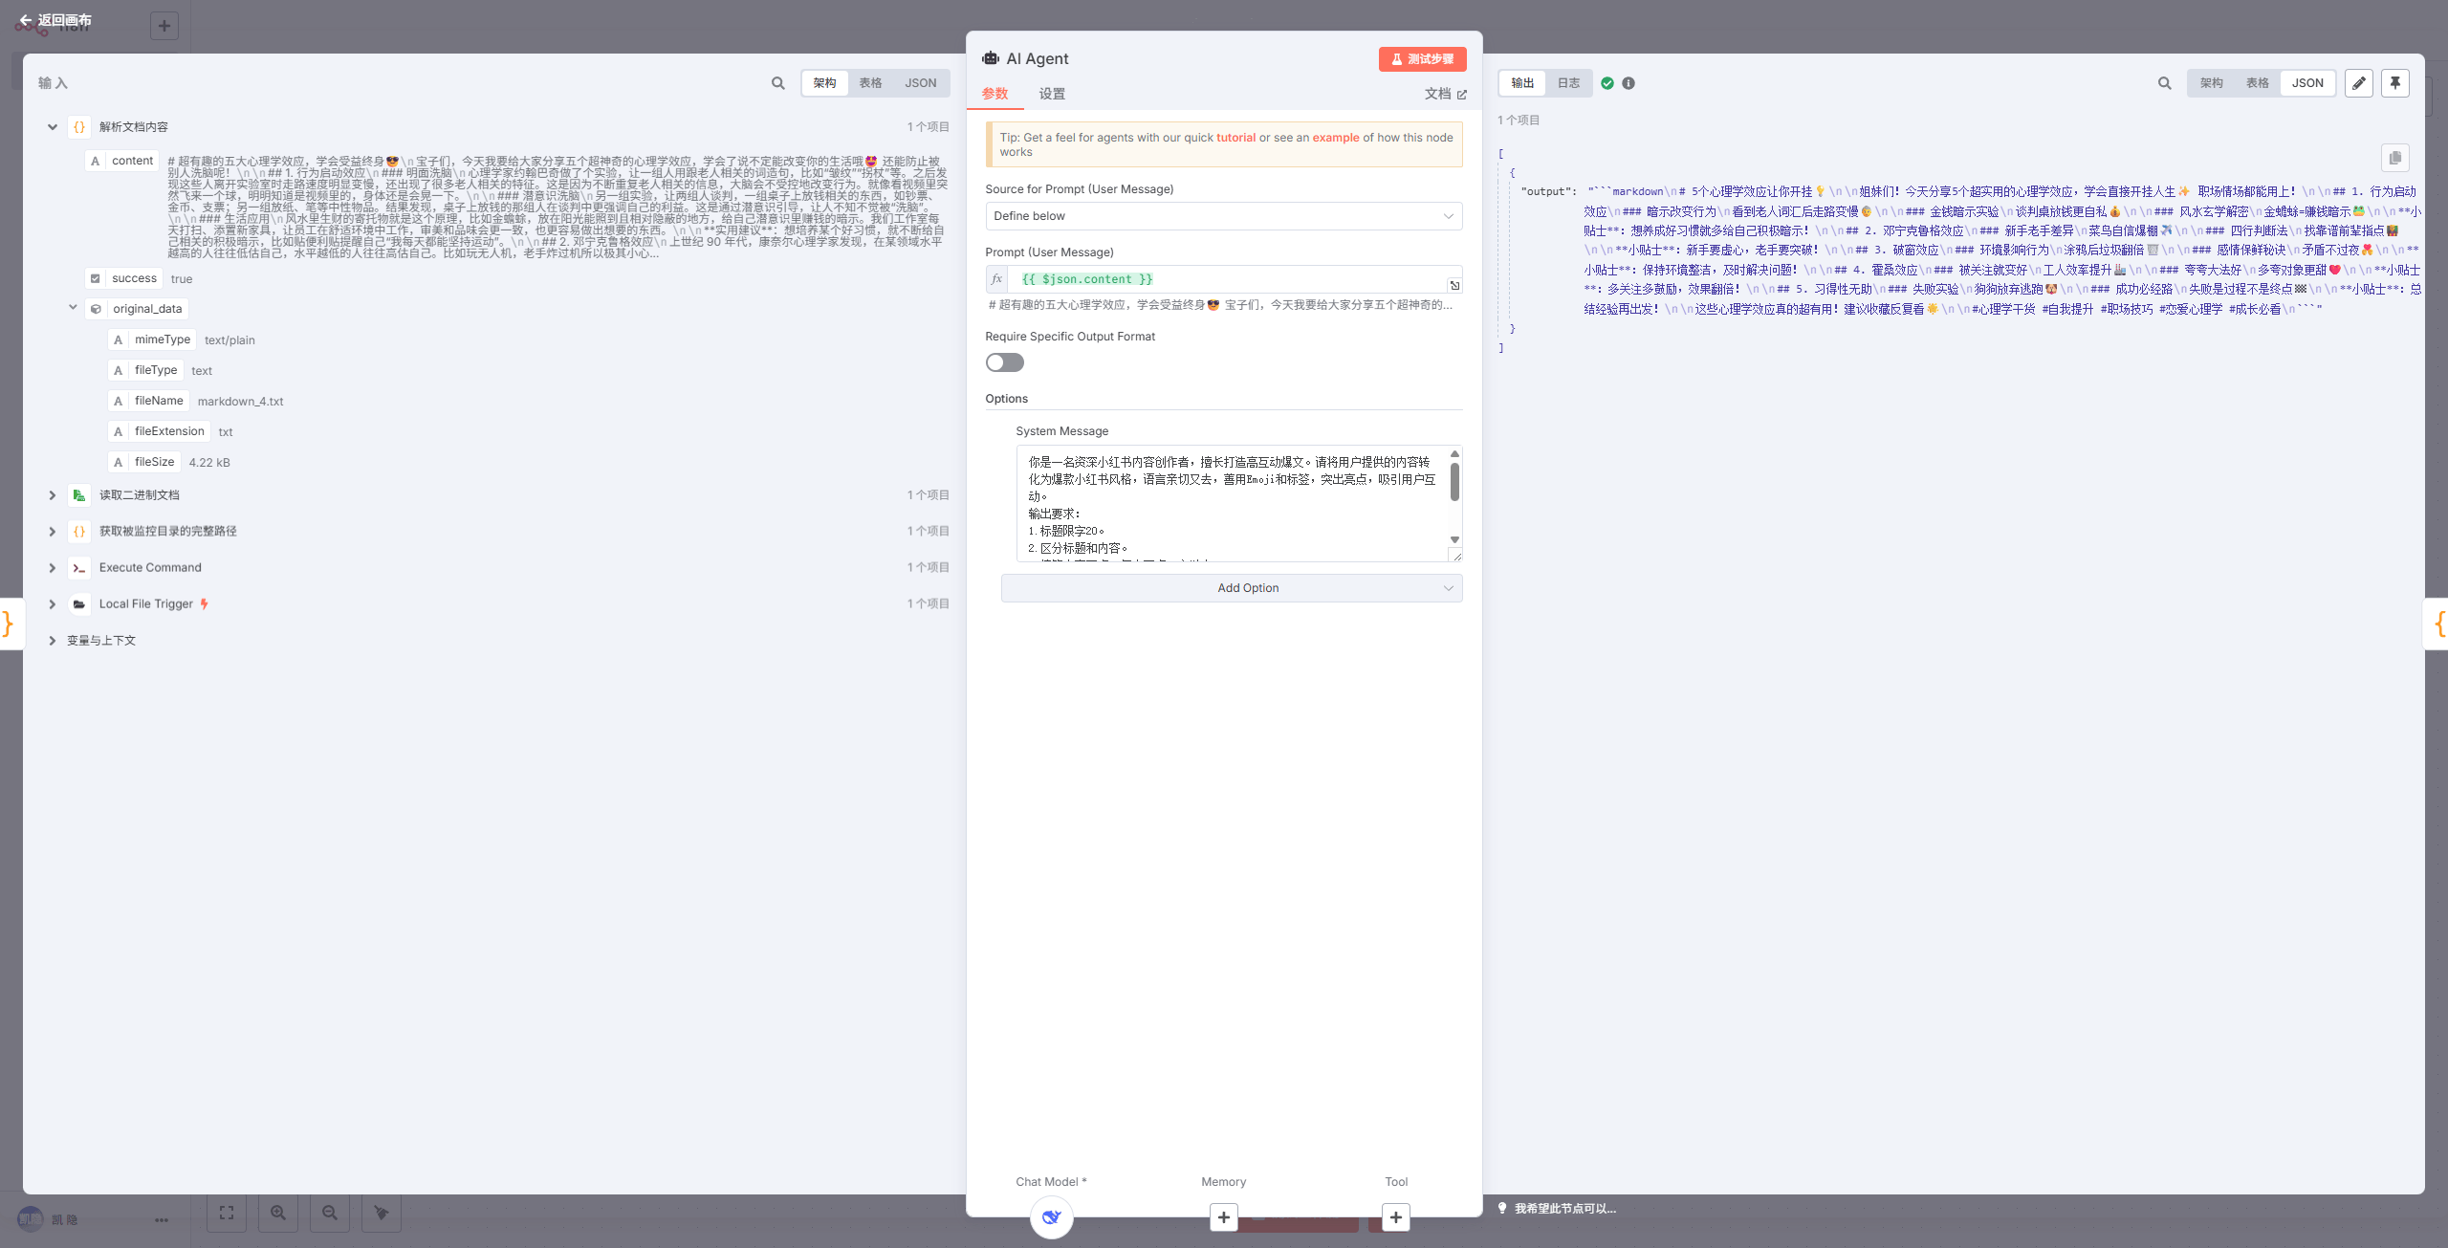Image resolution: width=2448 pixels, height=1248 pixels.
Task: Collapse the 解析文档内容 node
Action: [x=53, y=127]
